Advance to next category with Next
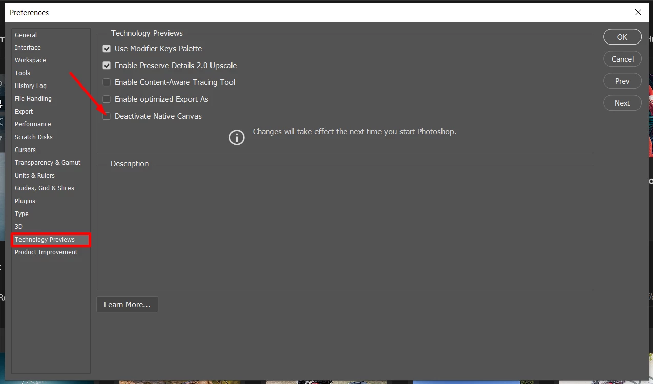 [622, 103]
